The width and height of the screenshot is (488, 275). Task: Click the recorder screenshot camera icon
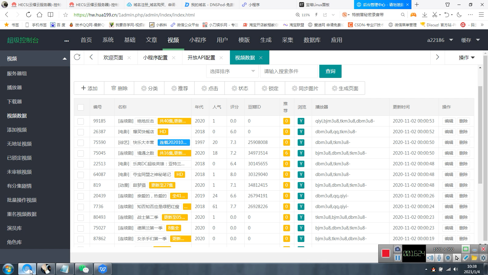(397, 249)
